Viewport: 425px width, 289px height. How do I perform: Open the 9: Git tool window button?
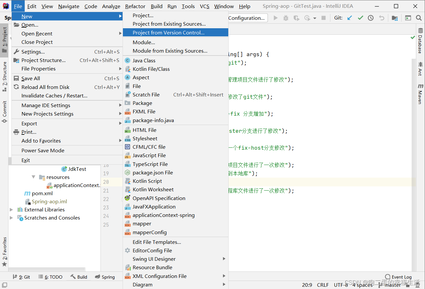[21, 277]
